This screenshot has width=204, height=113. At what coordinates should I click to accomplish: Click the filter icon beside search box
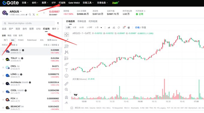click(58, 23)
